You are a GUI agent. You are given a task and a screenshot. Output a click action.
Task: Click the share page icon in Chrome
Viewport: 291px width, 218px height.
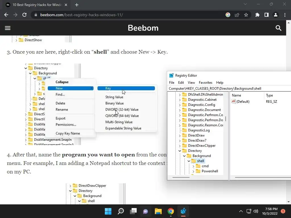[x=237, y=15]
